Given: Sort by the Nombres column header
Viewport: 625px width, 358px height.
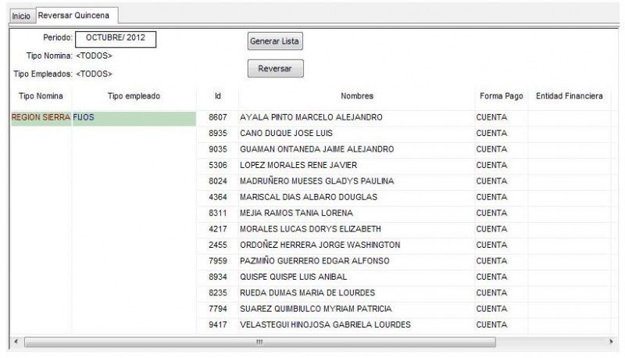Looking at the screenshot, I should (x=357, y=95).
